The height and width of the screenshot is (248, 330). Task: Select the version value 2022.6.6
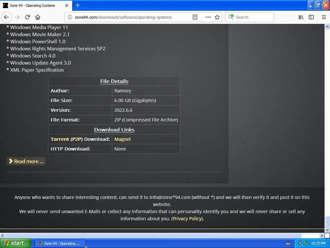(x=123, y=110)
